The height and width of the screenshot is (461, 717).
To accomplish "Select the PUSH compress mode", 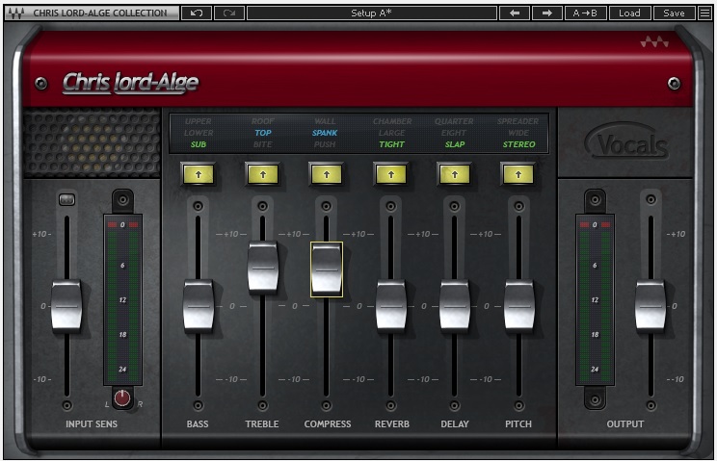I will 325,144.
